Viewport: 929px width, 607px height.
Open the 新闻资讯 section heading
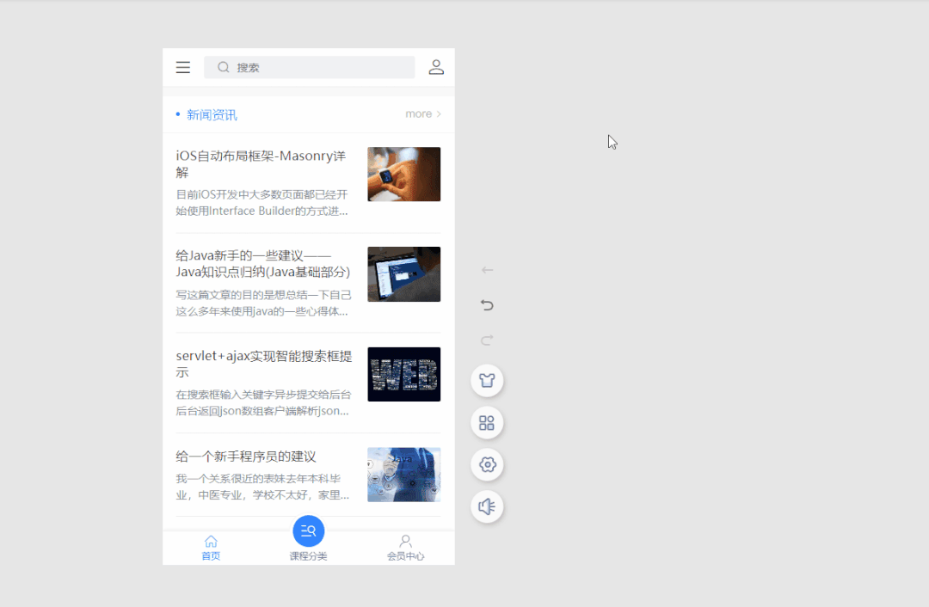coord(212,113)
